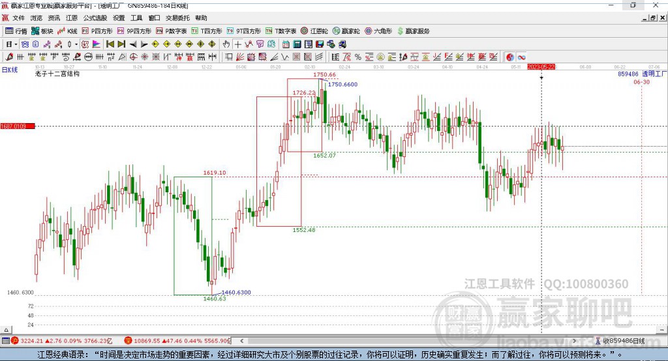Click the 859486 透明工厂 stock name

643,74
